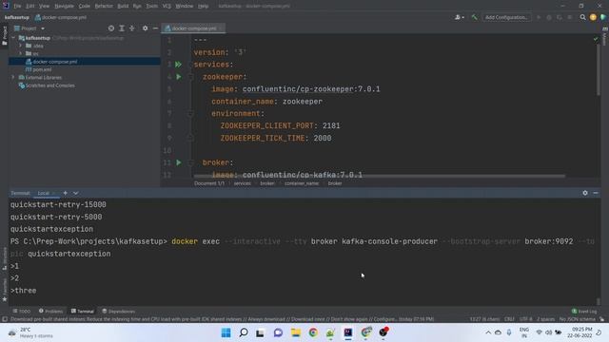Click the Select Opened File target icon
The height and width of the screenshot is (342, 609).
coord(111,28)
